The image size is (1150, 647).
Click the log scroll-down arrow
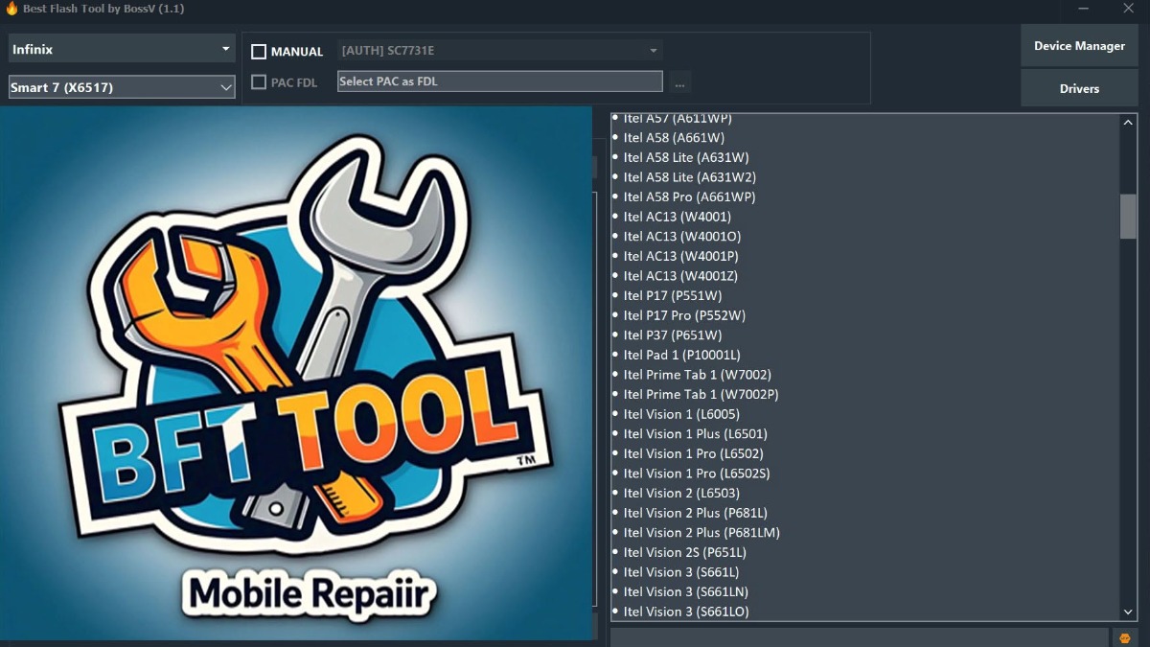tap(1129, 612)
